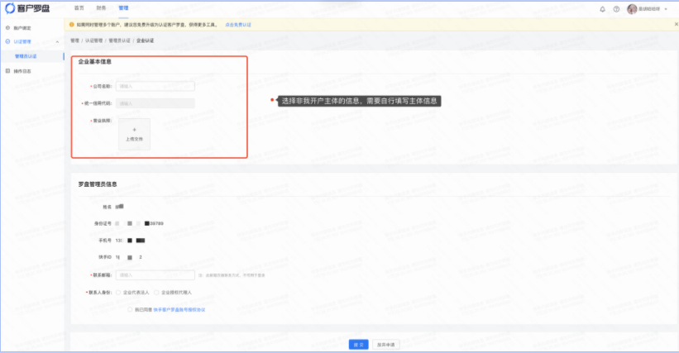This screenshot has height=353, width=679.
Task: Click the 客户罗盘 logo icon
Action: click(10, 8)
